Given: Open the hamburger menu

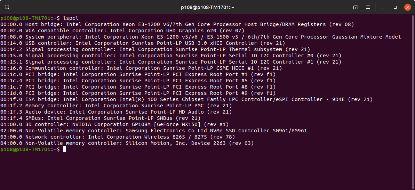Looking at the screenshot, I should point(368,7).
